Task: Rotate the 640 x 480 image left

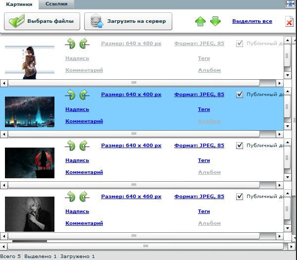Action: coord(70,44)
